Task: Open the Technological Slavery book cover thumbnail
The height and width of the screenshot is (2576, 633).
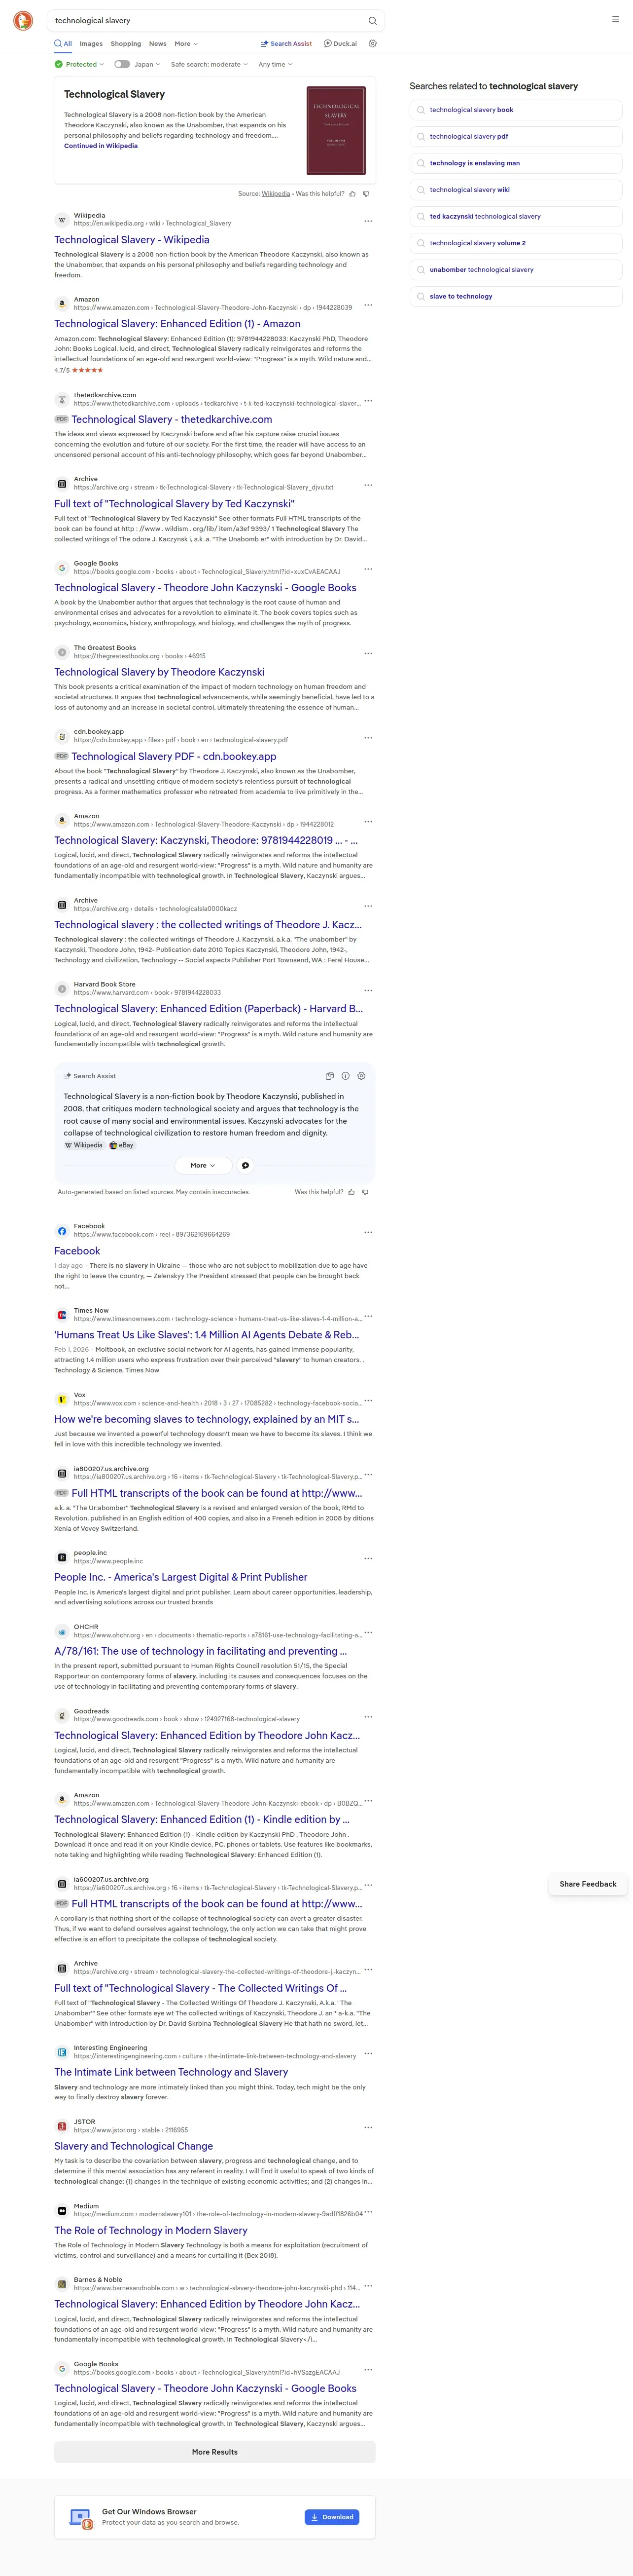Action: (x=335, y=131)
